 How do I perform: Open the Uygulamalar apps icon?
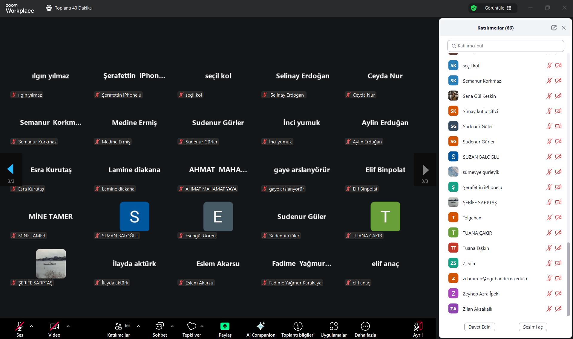point(333,326)
